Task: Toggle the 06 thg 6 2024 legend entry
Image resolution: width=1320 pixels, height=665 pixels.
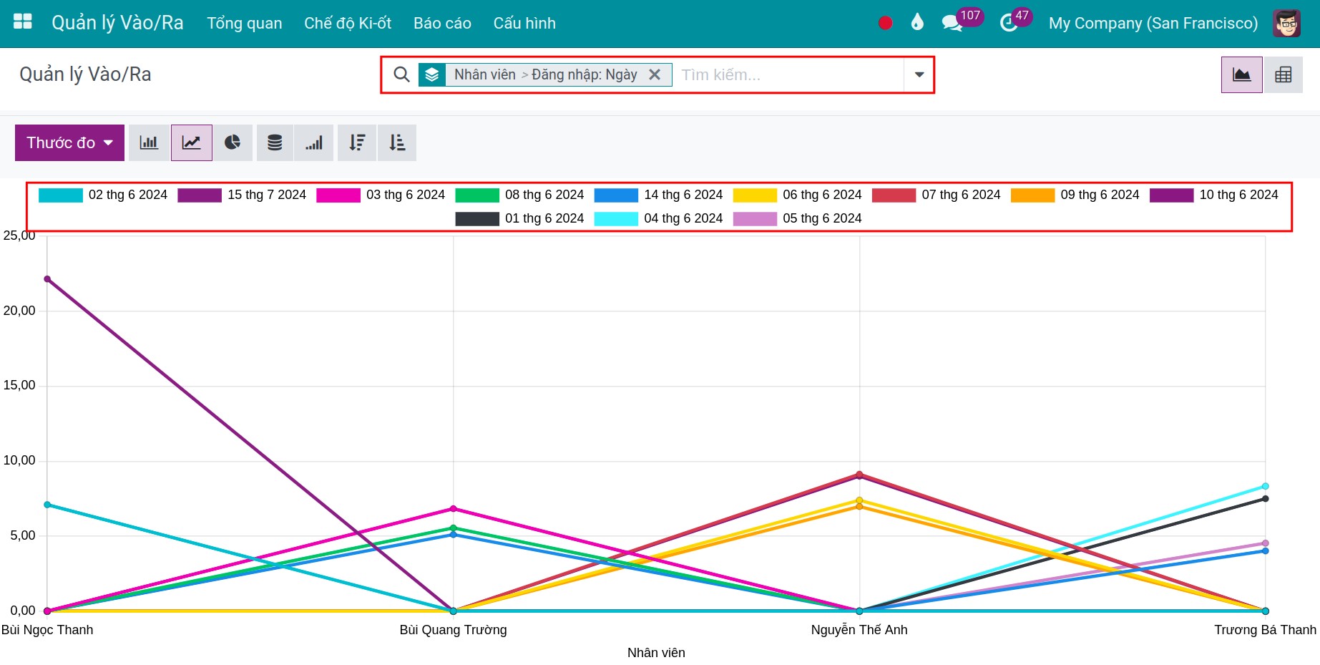Action: (x=797, y=195)
